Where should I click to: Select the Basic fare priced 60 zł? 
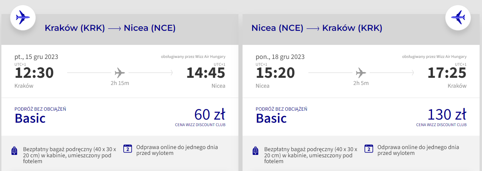coord(120,117)
